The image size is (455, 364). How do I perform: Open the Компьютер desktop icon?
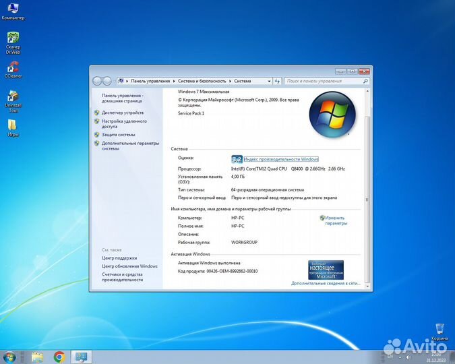click(x=13, y=11)
